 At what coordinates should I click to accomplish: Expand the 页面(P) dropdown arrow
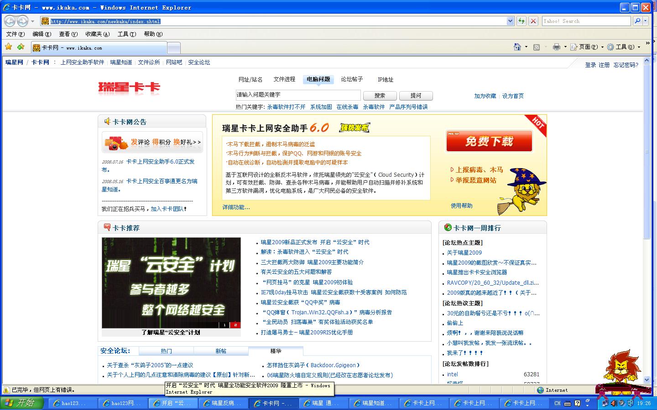pos(602,47)
